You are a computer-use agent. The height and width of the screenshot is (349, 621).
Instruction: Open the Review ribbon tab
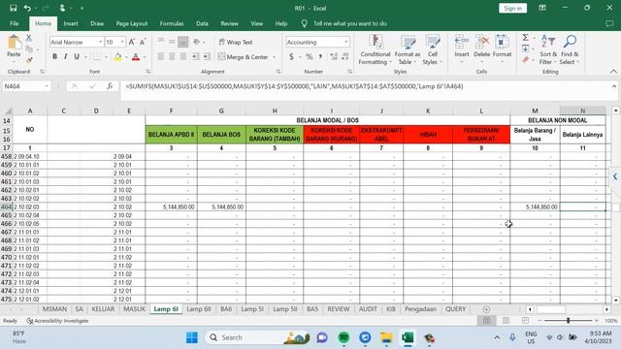(229, 23)
